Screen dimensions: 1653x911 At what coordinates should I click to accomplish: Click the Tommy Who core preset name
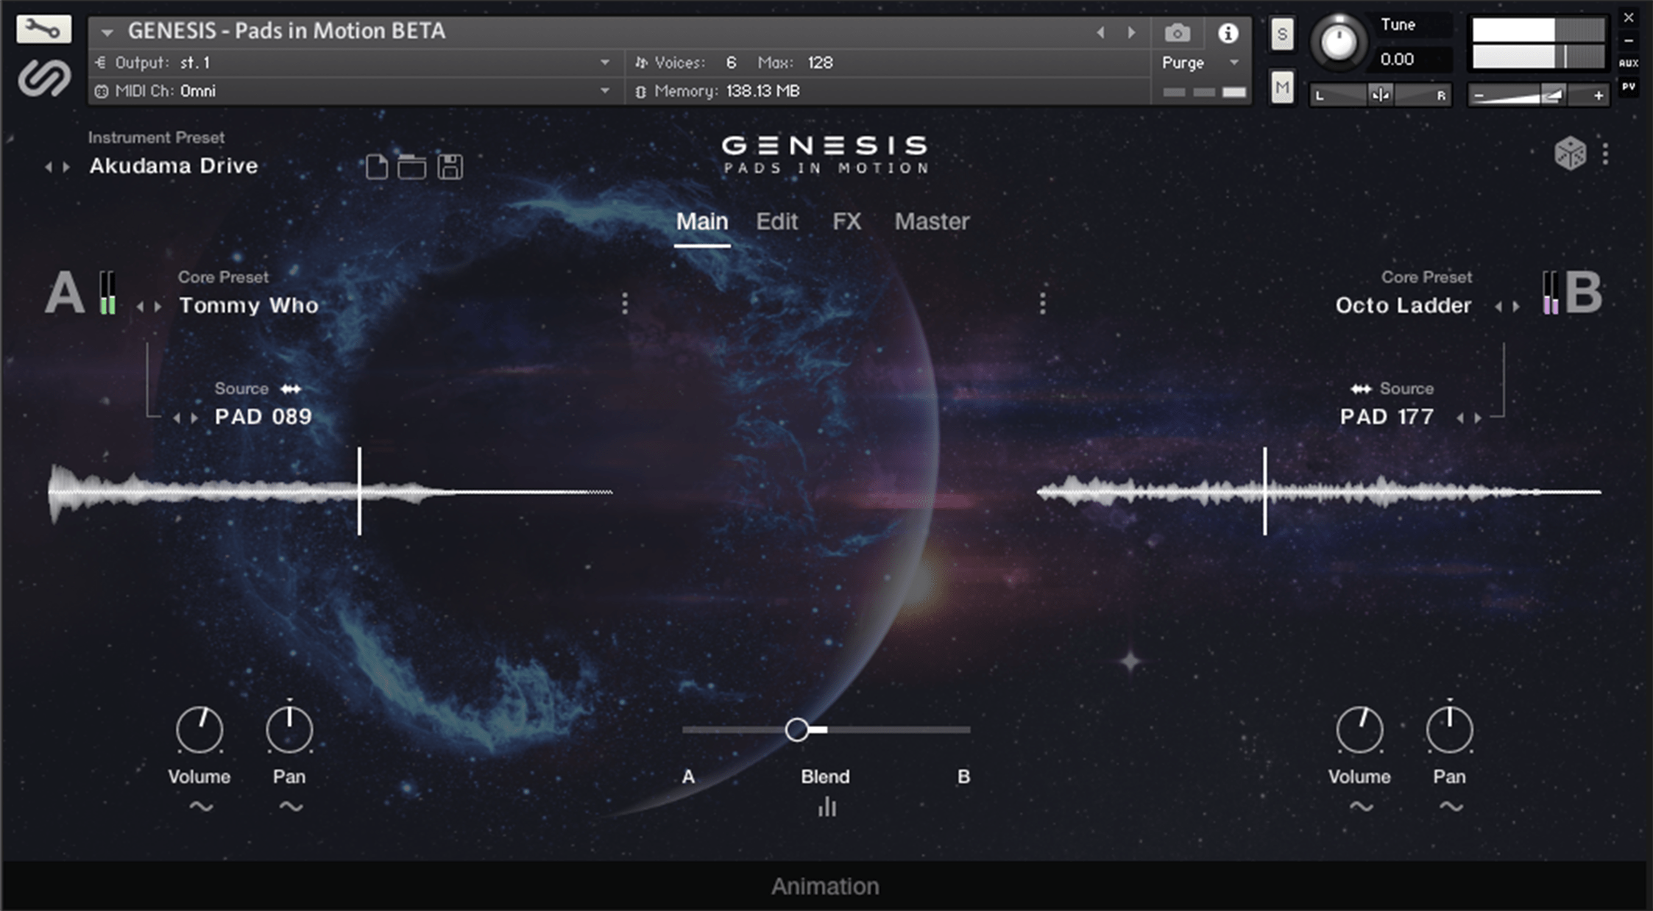tap(249, 305)
